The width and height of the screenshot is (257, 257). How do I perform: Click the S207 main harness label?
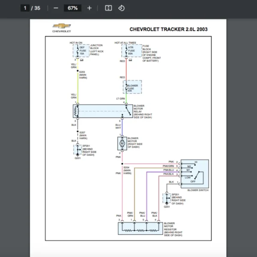point(83,135)
